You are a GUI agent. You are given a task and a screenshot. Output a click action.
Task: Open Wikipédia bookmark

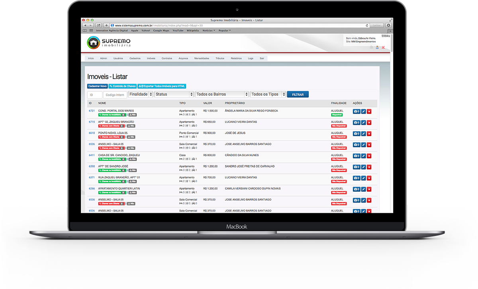192,30
